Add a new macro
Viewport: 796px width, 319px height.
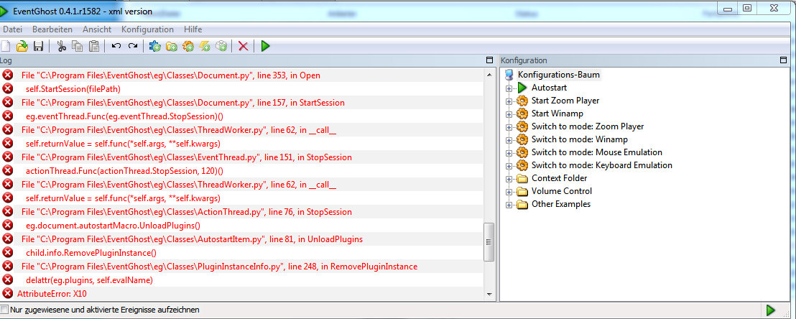188,46
